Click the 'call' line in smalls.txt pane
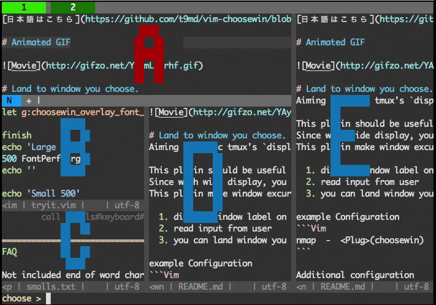The height and width of the screenshot is (305, 436). click(x=93, y=217)
